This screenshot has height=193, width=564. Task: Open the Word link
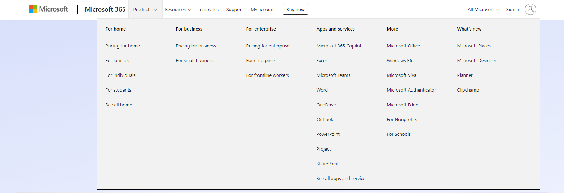322,90
